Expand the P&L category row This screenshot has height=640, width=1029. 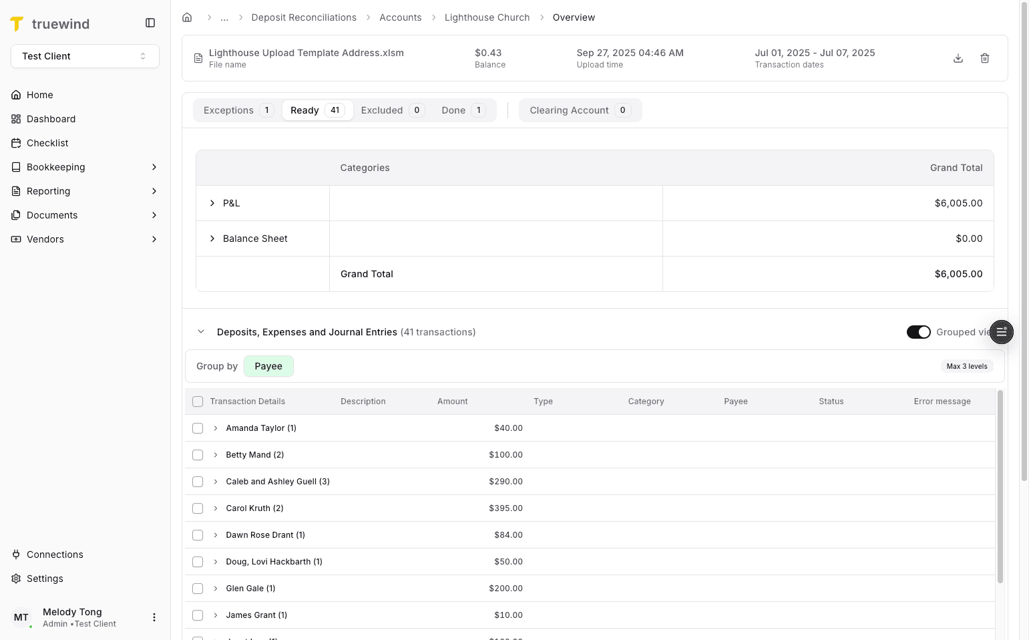tap(212, 203)
